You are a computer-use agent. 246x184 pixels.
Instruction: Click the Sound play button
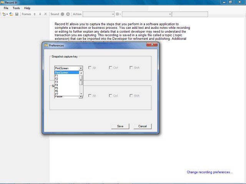(x=68, y=14)
